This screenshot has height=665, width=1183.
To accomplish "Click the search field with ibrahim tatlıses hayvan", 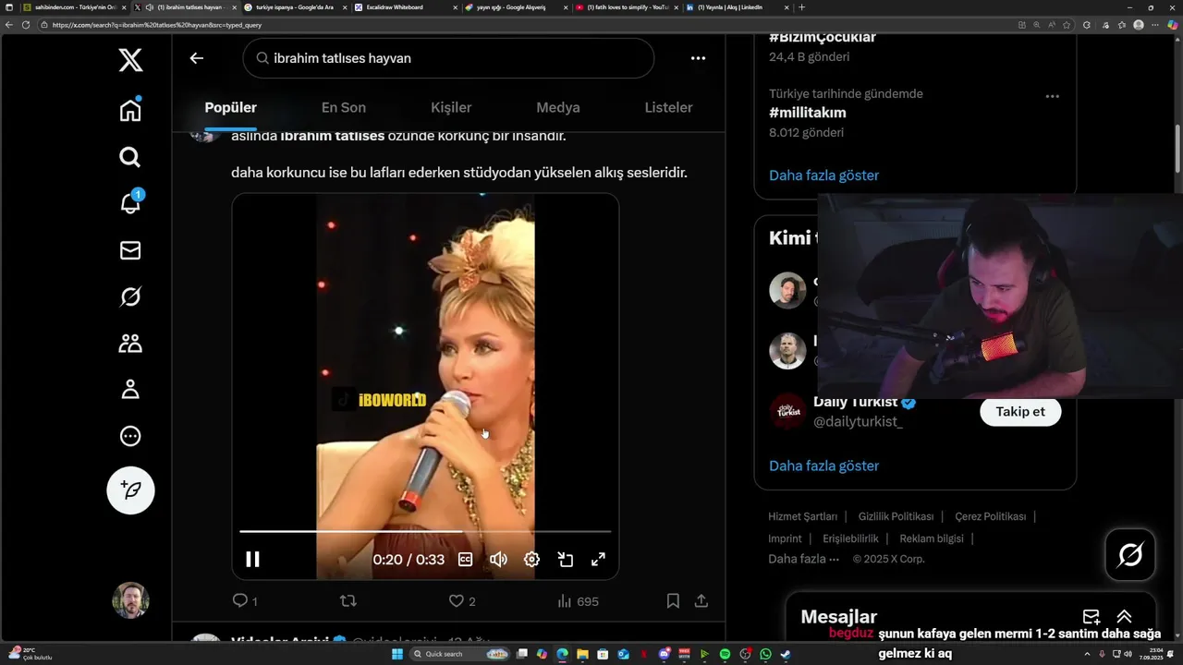I will point(448,58).
